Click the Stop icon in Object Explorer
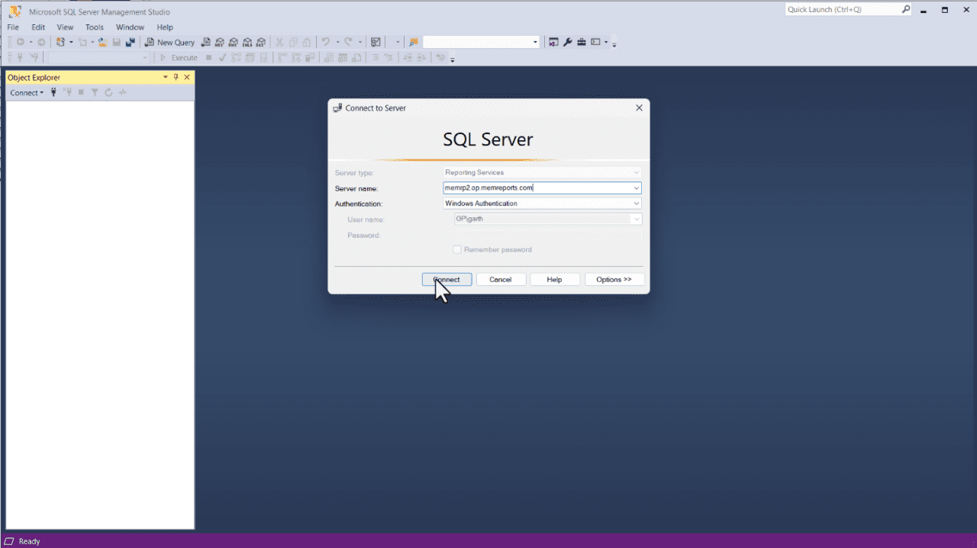The height and width of the screenshot is (548, 977). pyautogui.click(x=81, y=92)
